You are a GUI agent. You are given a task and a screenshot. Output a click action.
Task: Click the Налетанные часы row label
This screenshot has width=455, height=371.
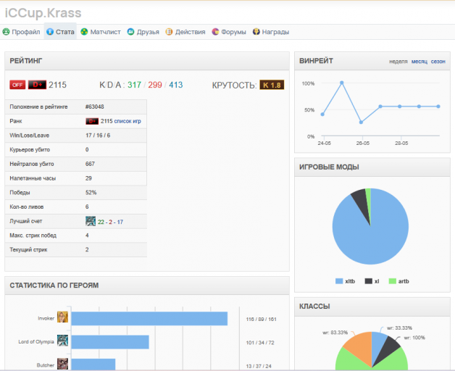coord(33,178)
